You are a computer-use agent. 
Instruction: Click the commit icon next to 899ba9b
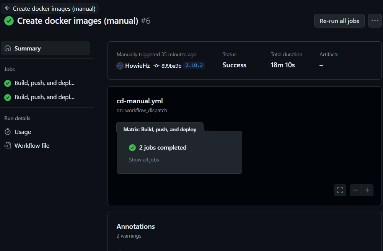coord(156,66)
